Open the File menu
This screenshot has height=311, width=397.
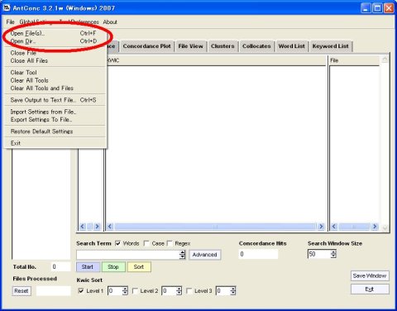click(x=10, y=22)
